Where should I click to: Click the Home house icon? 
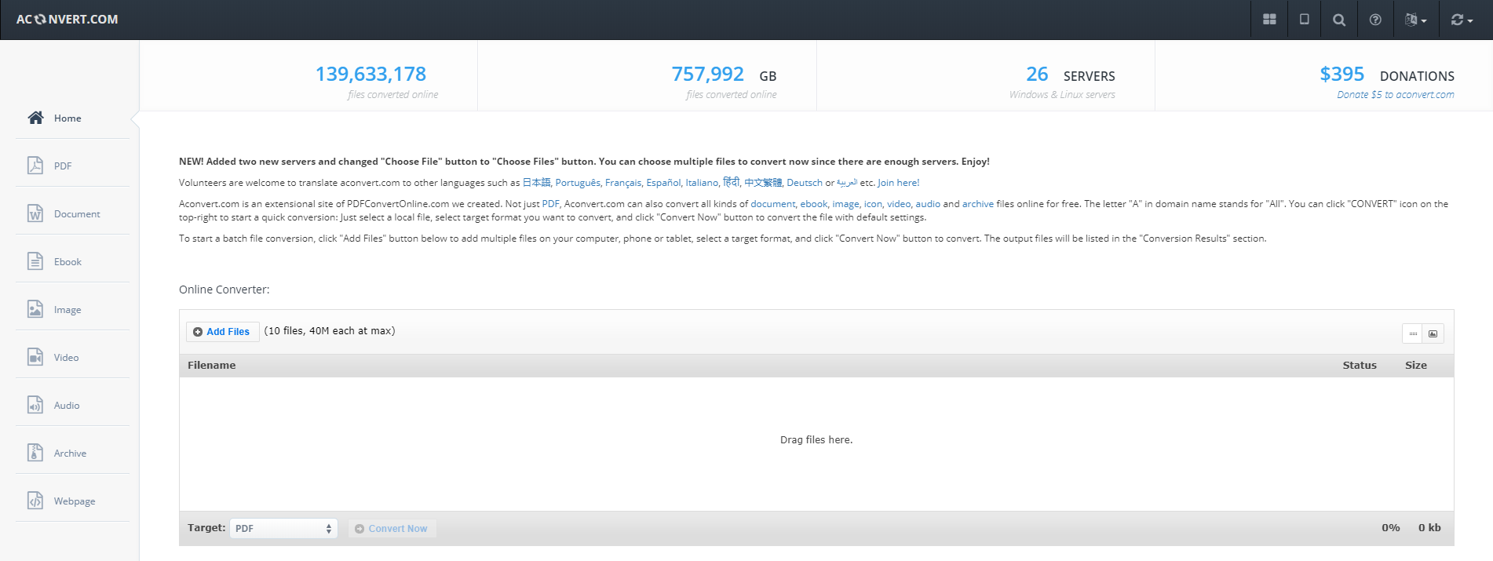click(x=35, y=118)
